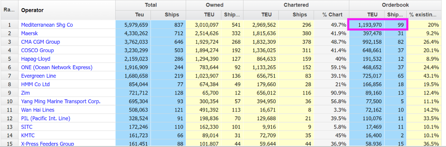This screenshot has height=147, width=446.
Task: Select the Orderbook group header
Action: click(395, 5)
